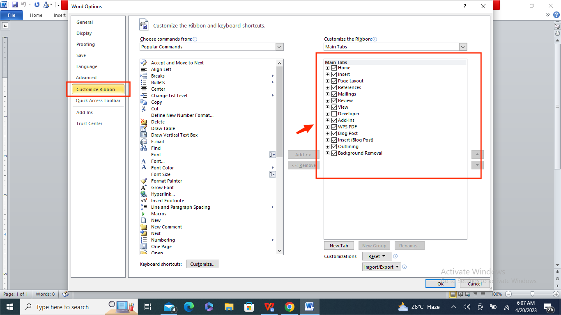The image size is (561, 315).
Task: Expand the Mailings tab node
Action: (x=327, y=94)
